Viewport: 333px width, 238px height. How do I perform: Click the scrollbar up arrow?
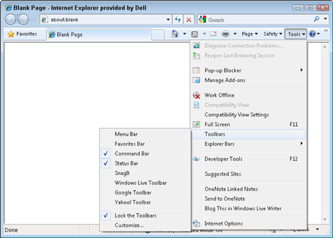pyautogui.click(x=325, y=47)
